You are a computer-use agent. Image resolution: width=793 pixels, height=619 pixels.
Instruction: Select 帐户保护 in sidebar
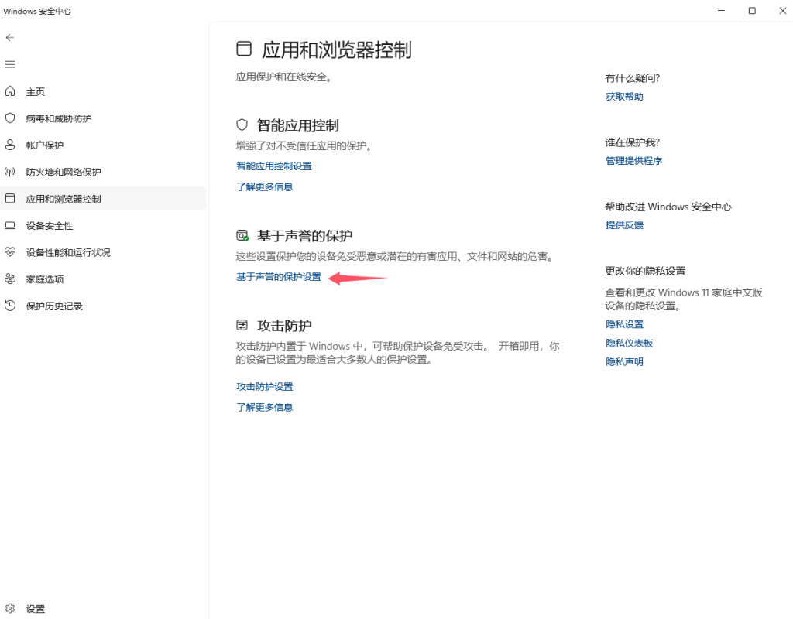pos(44,145)
